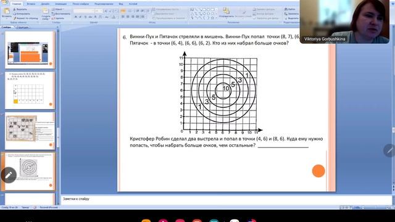Switch to the Показ слайдов ribbon tab

(81, 4)
